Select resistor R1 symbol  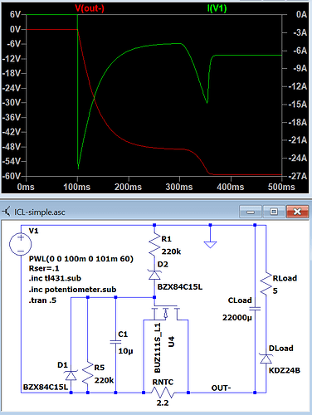[154, 245]
